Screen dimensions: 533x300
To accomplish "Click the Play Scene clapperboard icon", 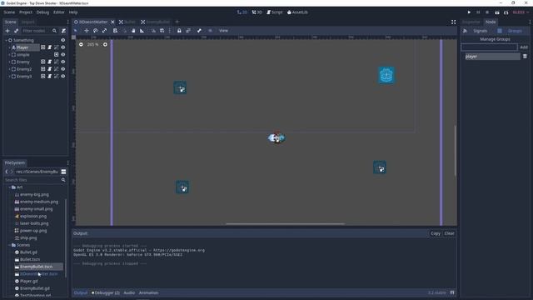I will [x=497, y=12].
